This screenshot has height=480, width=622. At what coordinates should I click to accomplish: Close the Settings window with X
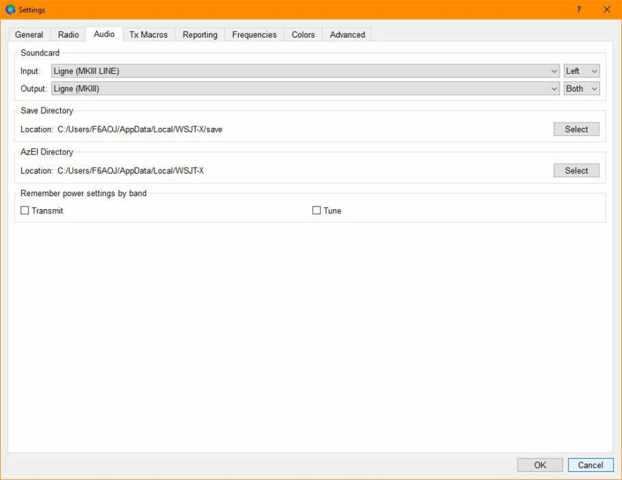click(606, 10)
